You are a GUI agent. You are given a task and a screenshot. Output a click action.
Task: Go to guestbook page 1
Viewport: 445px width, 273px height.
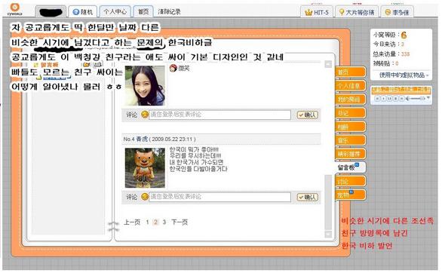click(x=147, y=222)
